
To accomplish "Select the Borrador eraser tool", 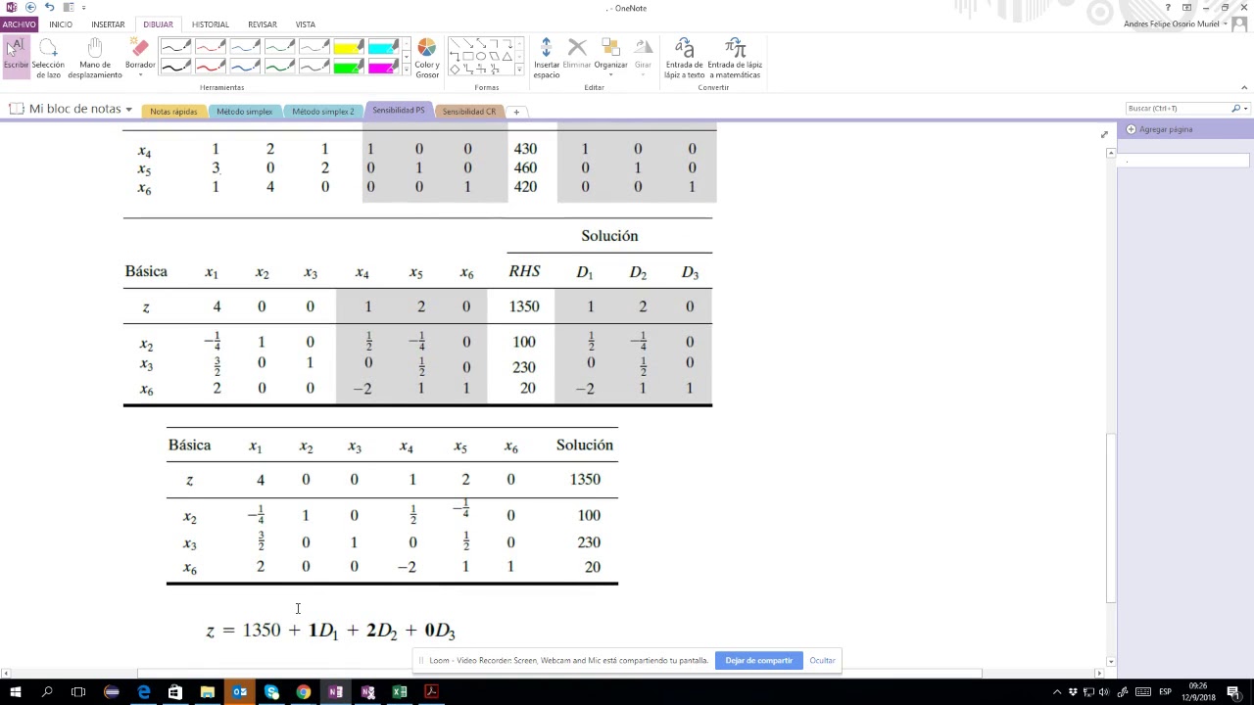I will 140,53.
